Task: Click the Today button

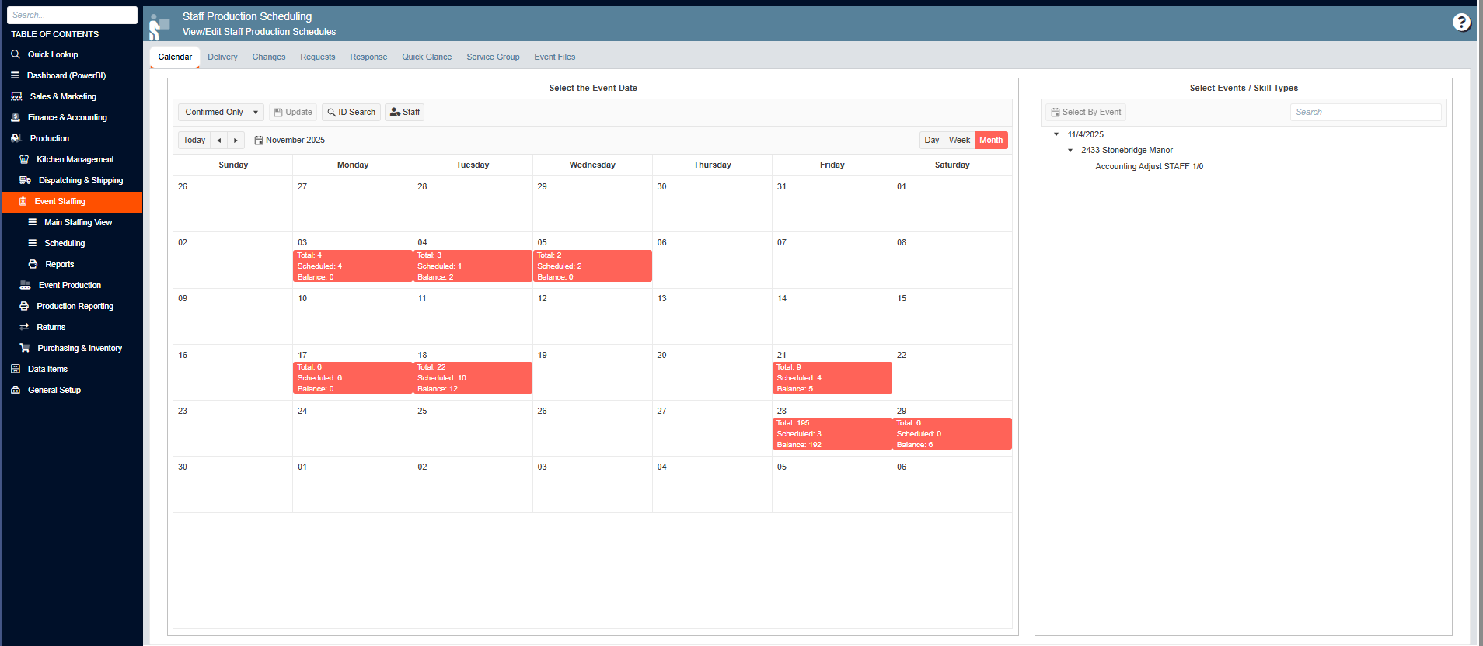Action: (194, 140)
